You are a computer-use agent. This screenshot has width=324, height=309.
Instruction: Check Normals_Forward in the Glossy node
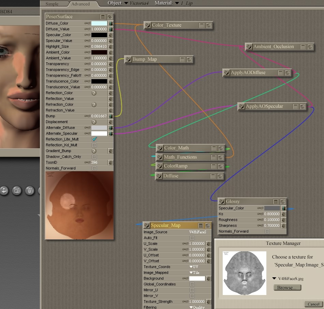(267, 232)
